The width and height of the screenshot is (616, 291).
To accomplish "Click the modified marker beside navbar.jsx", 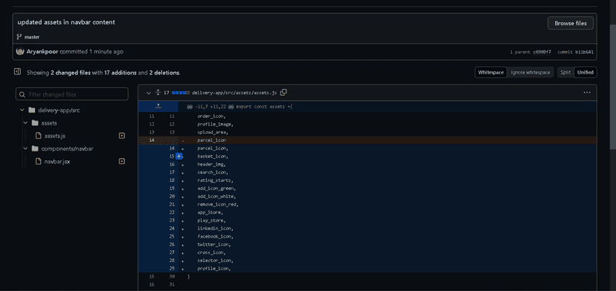I will coord(122,161).
